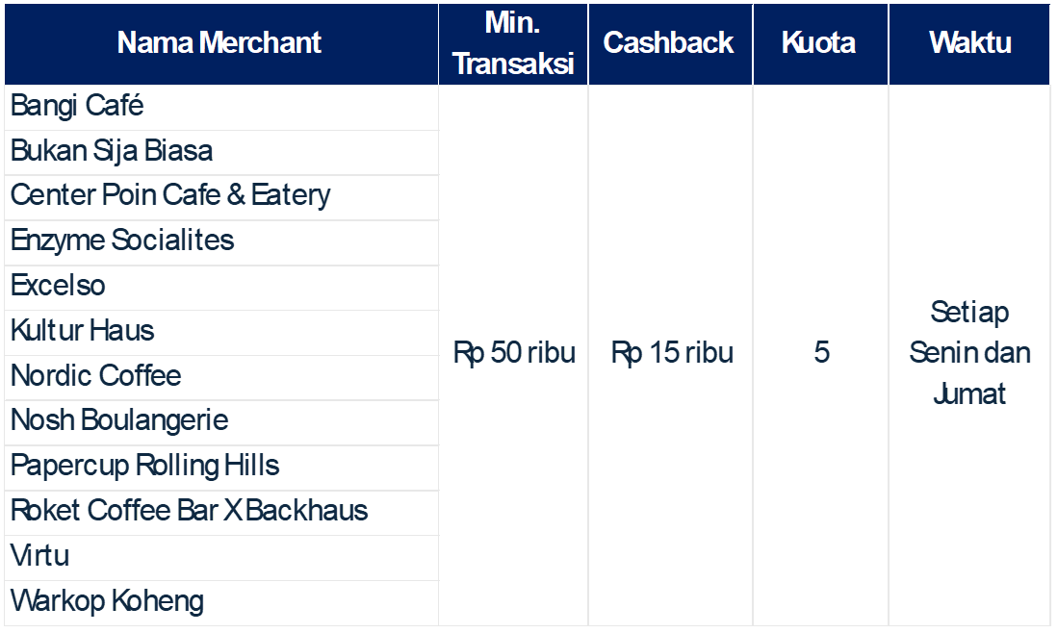The height and width of the screenshot is (633, 1057).
Task: Select the Bukan Sija Biasa row
Action: coord(112,151)
